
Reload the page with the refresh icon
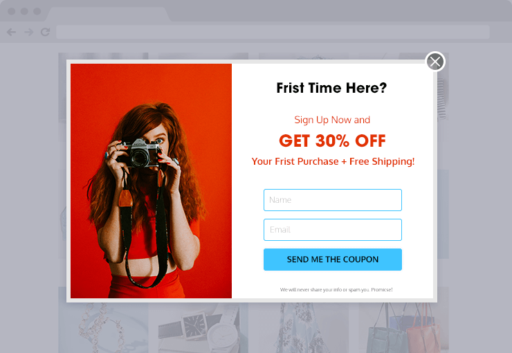[x=46, y=32]
